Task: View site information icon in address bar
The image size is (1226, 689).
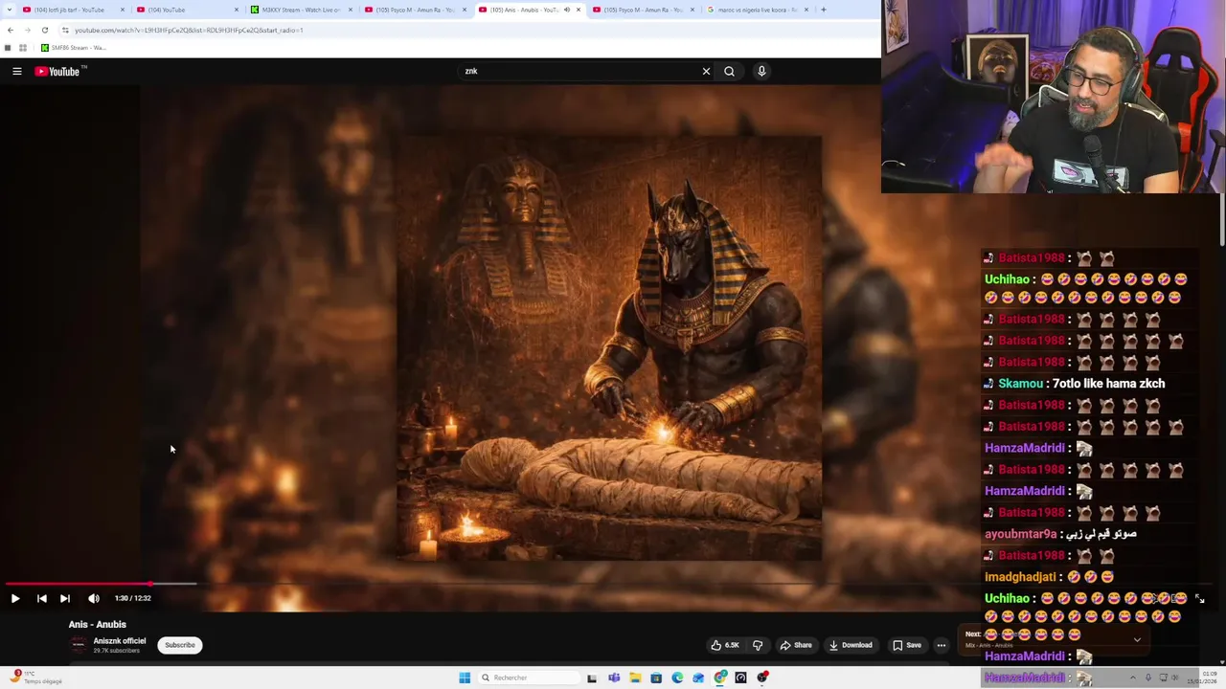Action: [x=65, y=30]
